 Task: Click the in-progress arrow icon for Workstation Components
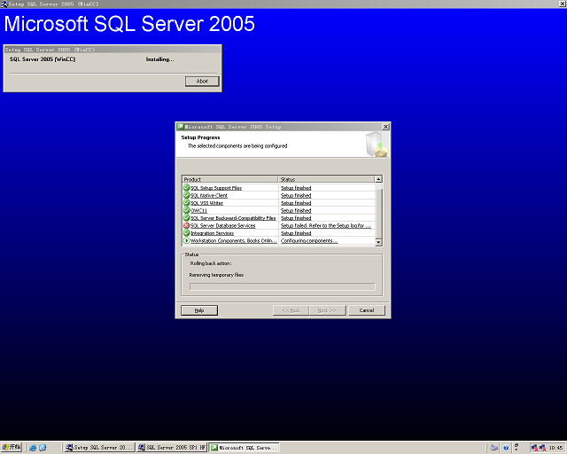tap(186, 240)
